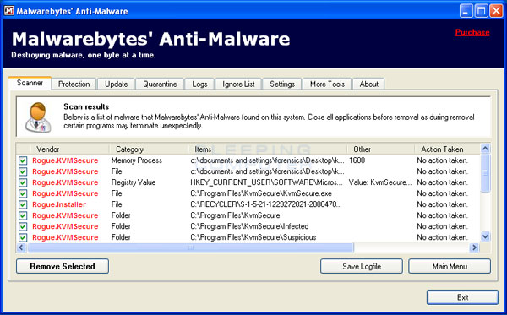Screen dimensions: 507x315
Task: Toggle checkbox for KvmSecure\Suspicious folder
Action: [x=23, y=237]
